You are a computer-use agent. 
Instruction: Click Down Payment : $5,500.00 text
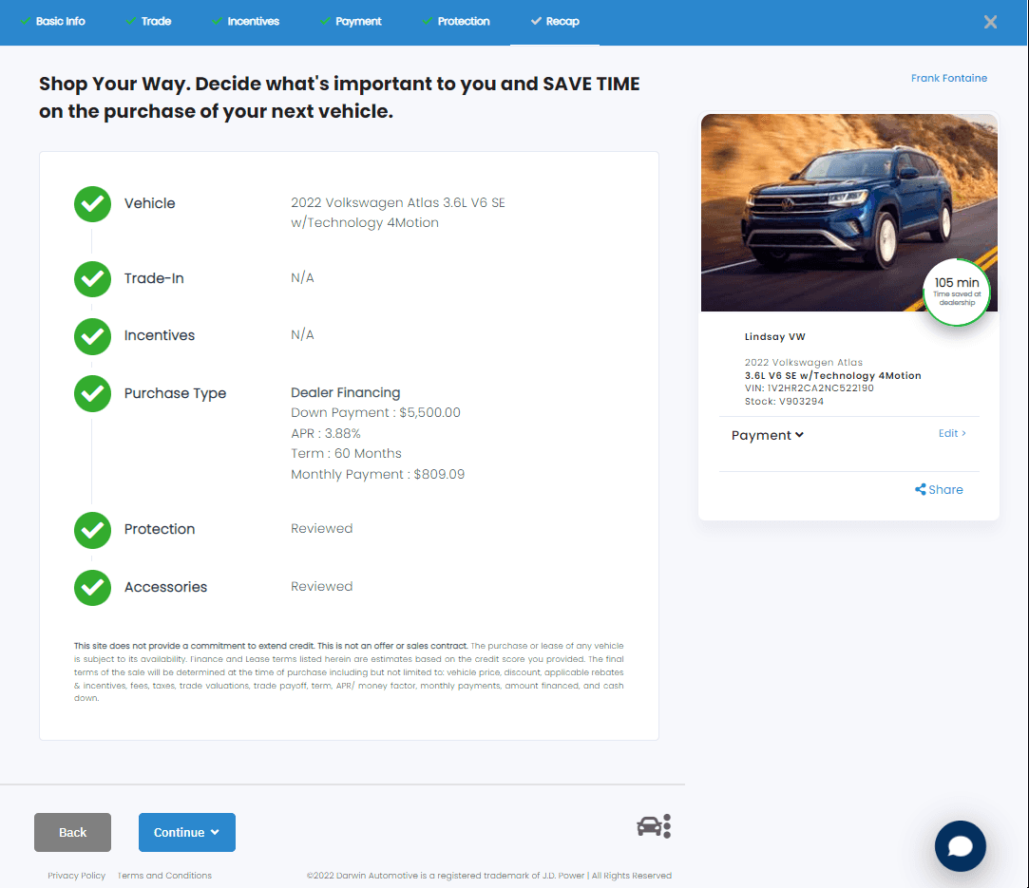376,412
